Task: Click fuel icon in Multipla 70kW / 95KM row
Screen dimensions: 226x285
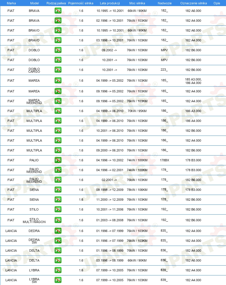Action: click(58, 111)
